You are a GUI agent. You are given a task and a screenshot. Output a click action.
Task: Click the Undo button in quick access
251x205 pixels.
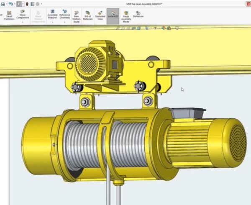10,4
